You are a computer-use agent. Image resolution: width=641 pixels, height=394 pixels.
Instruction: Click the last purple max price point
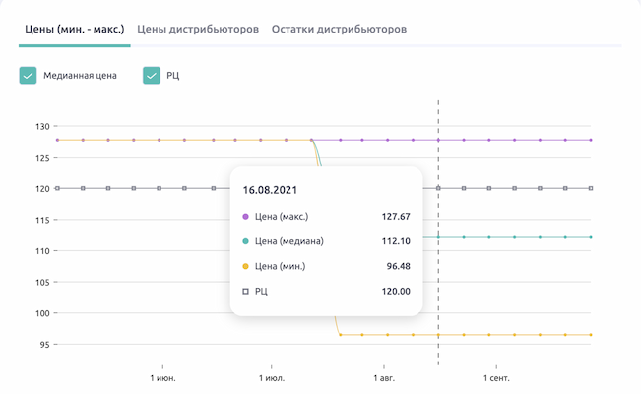click(x=591, y=140)
